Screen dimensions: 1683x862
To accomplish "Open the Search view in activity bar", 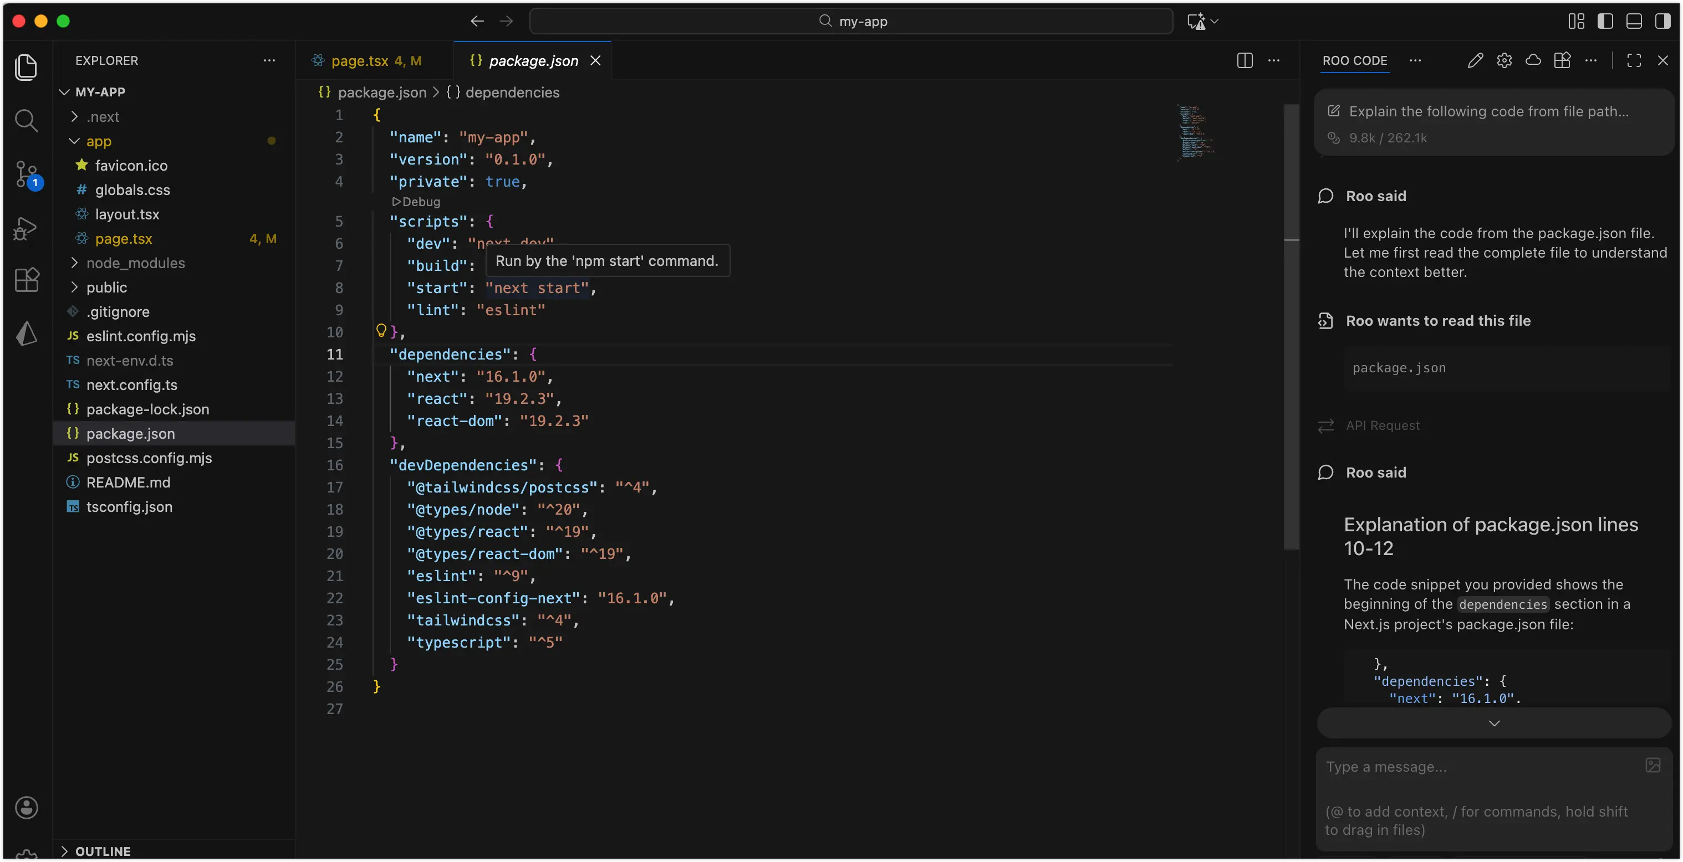I will pos(26,120).
